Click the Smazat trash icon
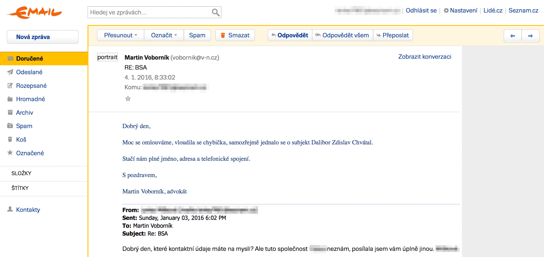The width and height of the screenshot is (544, 257). pyautogui.click(x=223, y=35)
